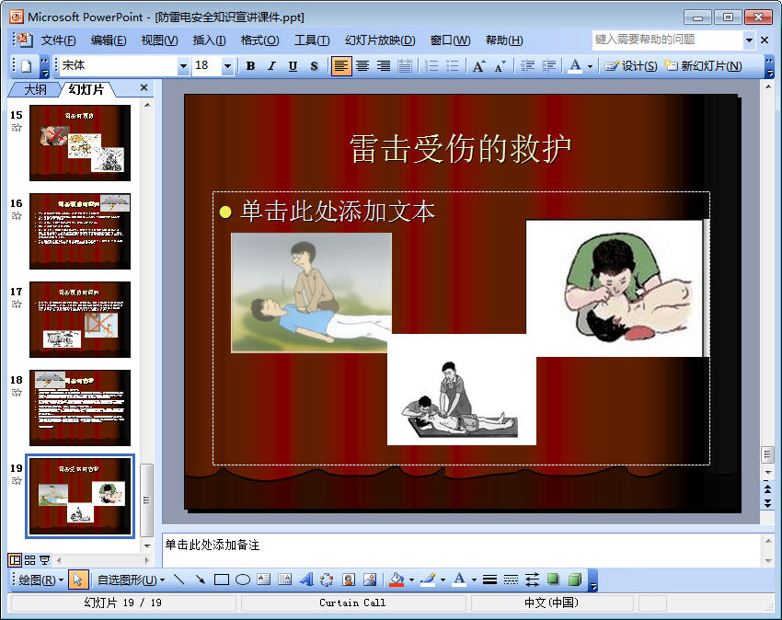Viewport: 782px width, 620px height.
Task: Open line color dropdown arrow
Action: pyautogui.click(x=443, y=580)
